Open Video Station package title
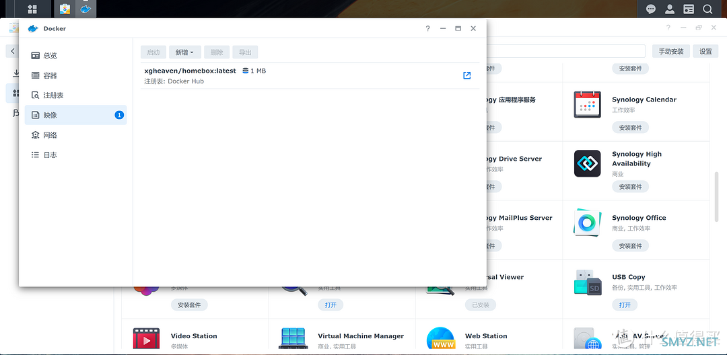Viewport: 727px width, 355px height. tap(194, 336)
